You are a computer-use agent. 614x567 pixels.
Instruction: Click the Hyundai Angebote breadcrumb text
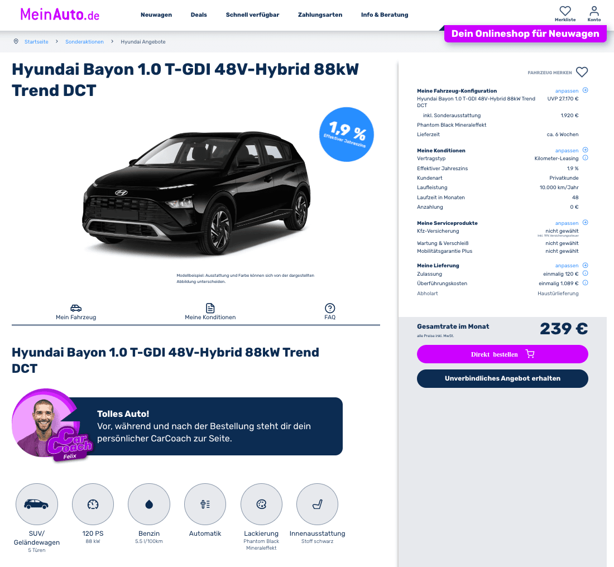143,42
